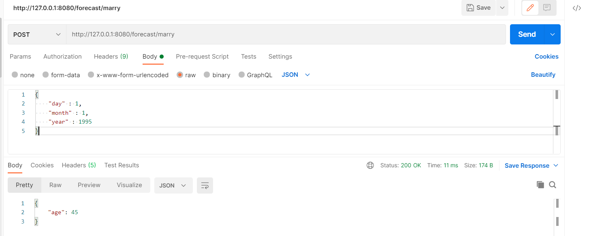589x236 pixels.
Task: Beautify the request body
Action: [543, 75]
